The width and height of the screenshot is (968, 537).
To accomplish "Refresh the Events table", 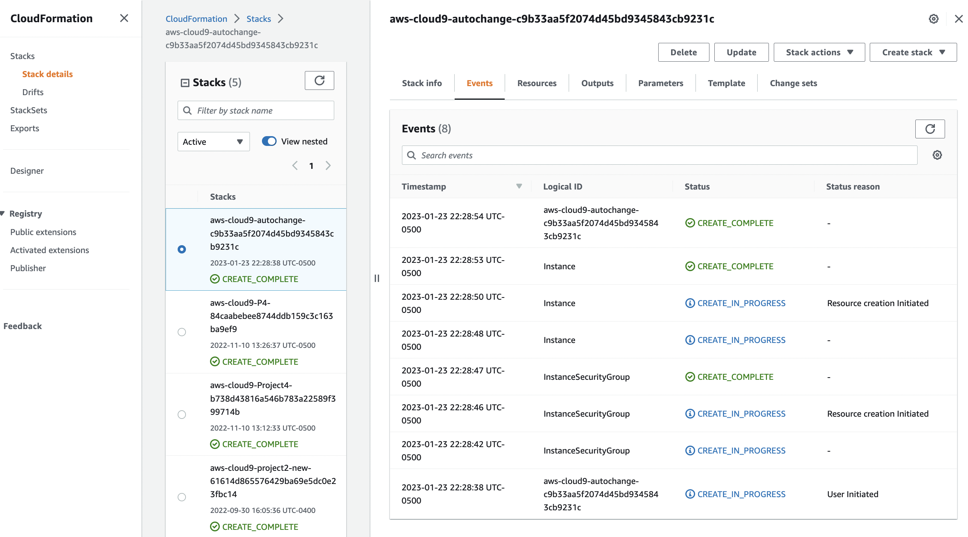I will point(930,129).
